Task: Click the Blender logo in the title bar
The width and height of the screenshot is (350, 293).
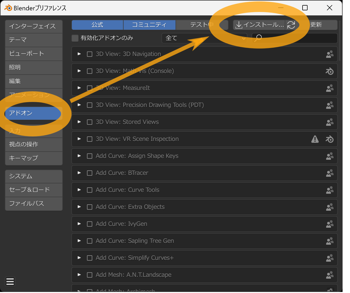Action: 8,8
